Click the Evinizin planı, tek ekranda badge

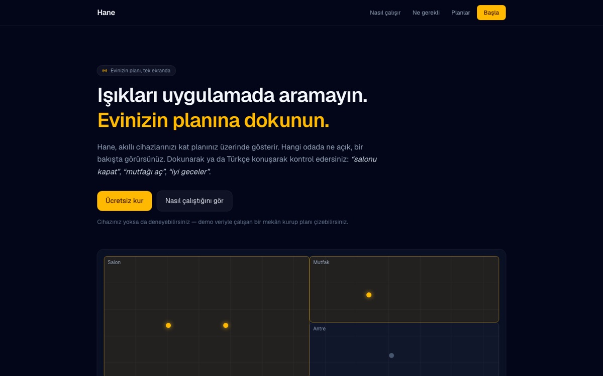[136, 71]
